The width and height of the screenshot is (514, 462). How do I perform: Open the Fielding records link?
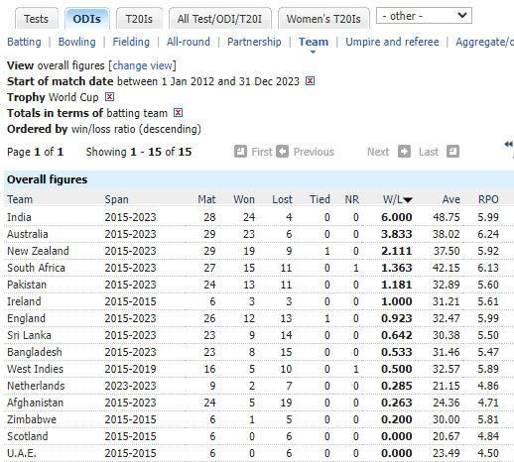tap(131, 42)
